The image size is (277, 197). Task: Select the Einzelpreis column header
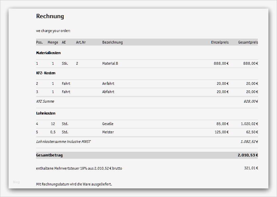coord(220,42)
